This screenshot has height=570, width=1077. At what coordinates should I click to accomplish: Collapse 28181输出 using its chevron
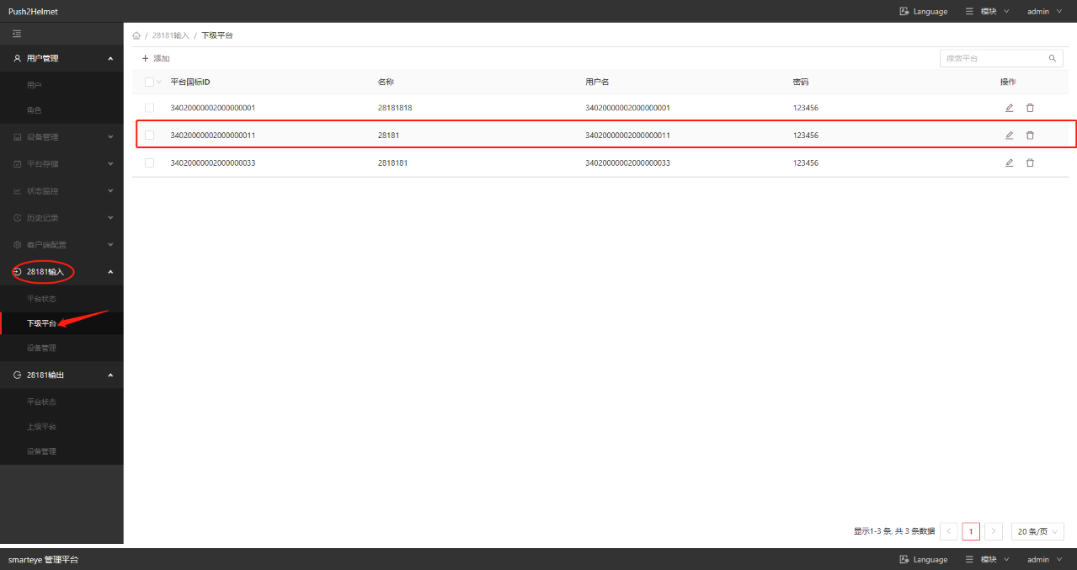pos(110,375)
